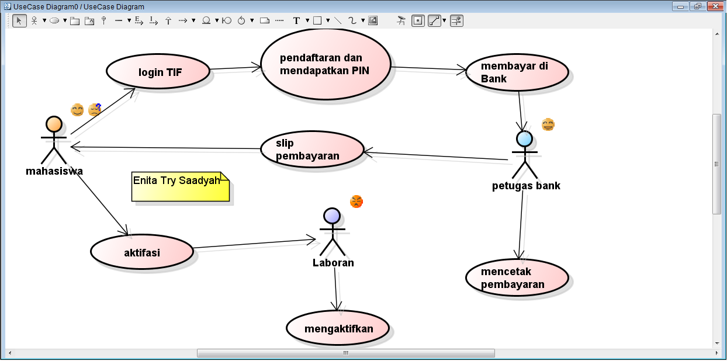This screenshot has width=727, height=361.
Task: Select the Generalization arrow tool
Action: [x=168, y=20]
